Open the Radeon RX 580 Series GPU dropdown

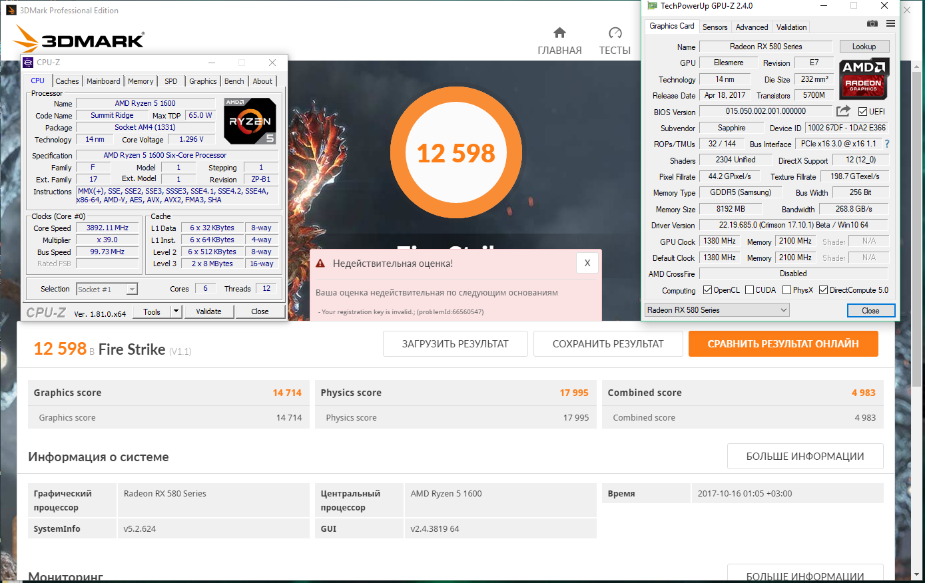[x=717, y=310]
